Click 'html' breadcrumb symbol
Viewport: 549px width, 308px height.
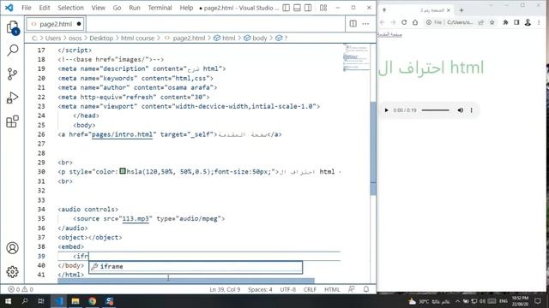pos(229,38)
